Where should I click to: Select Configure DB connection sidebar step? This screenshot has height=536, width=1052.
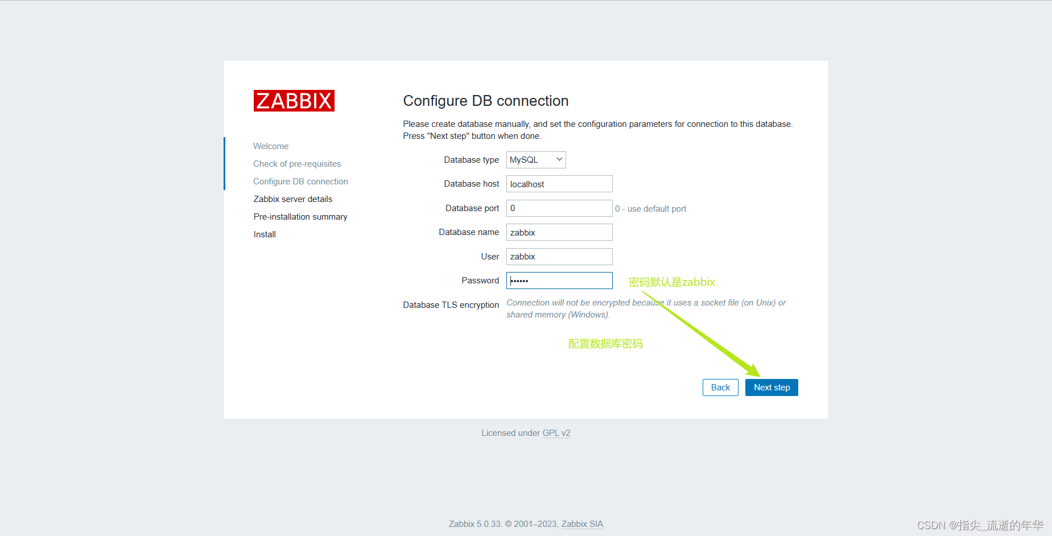(x=300, y=182)
